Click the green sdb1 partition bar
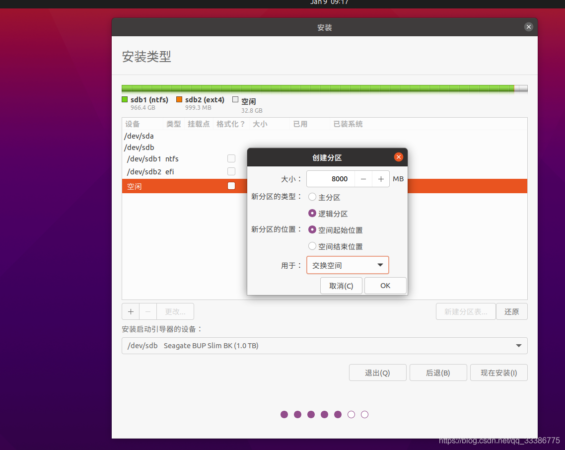Screen dimensions: 565x450 click(x=318, y=88)
